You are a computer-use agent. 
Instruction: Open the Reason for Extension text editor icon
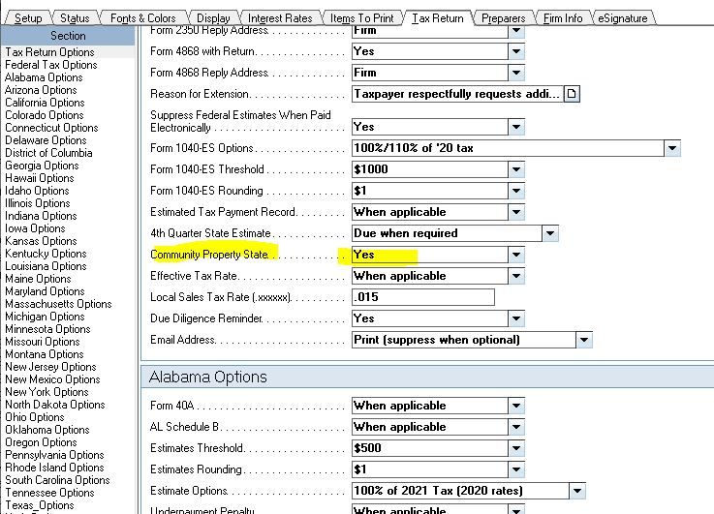(572, 94)
